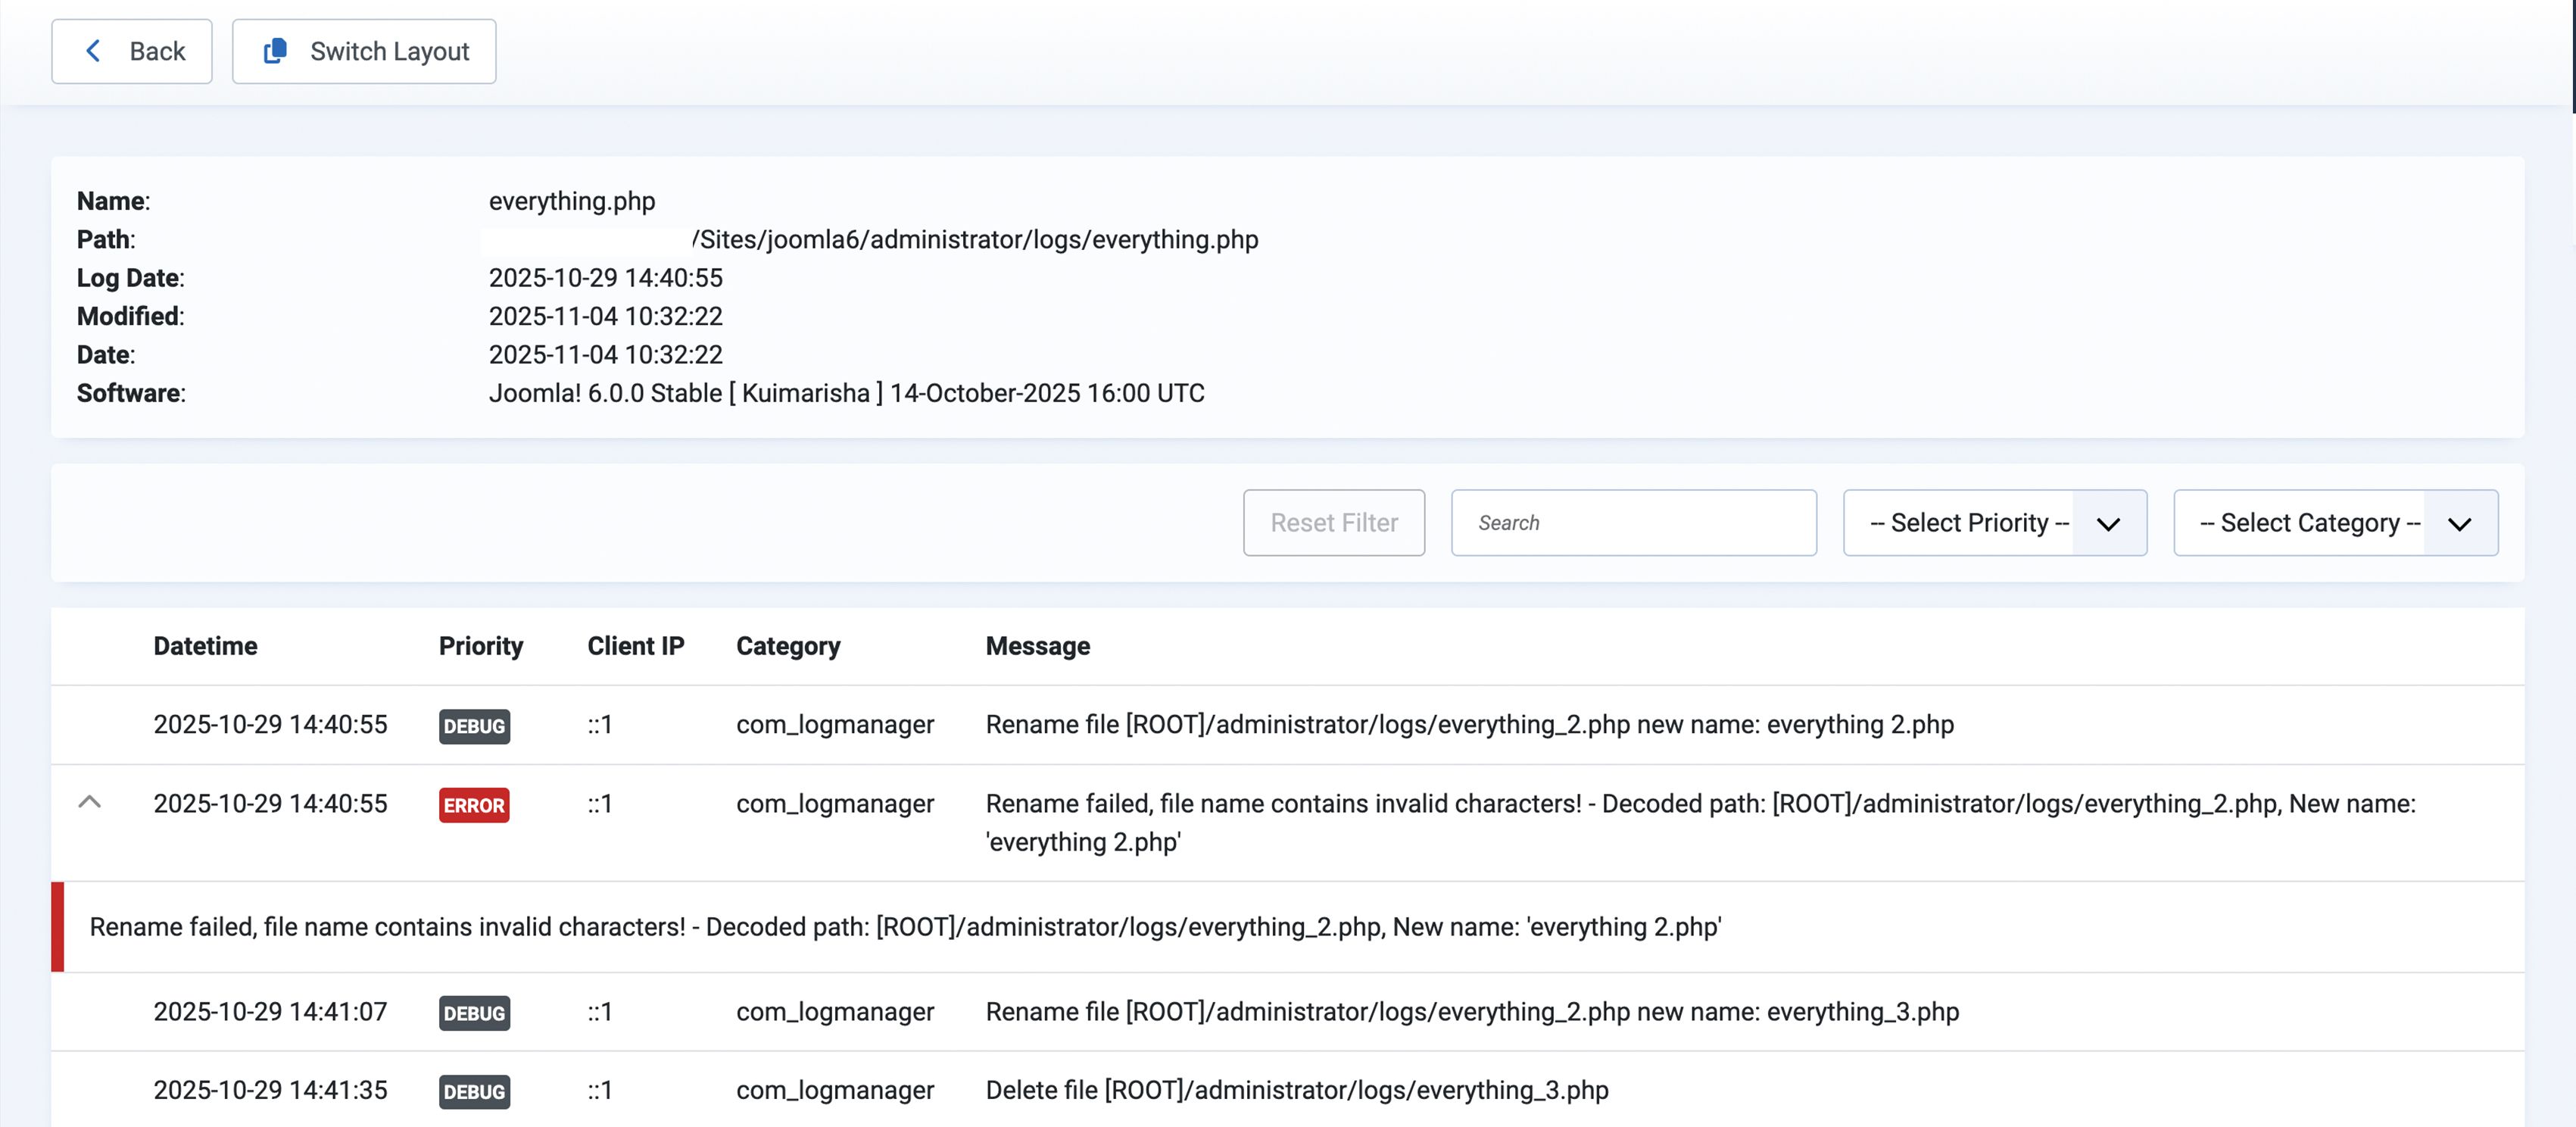Select the Delete file everything_3.php log row
This screenshot has width=2576, height=1127.
pyautogui.click(x=1296, y=1090)
